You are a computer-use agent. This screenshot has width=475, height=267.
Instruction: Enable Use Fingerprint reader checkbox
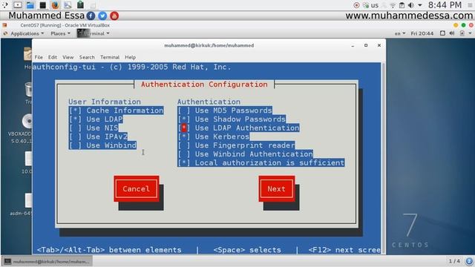(236, 145)
